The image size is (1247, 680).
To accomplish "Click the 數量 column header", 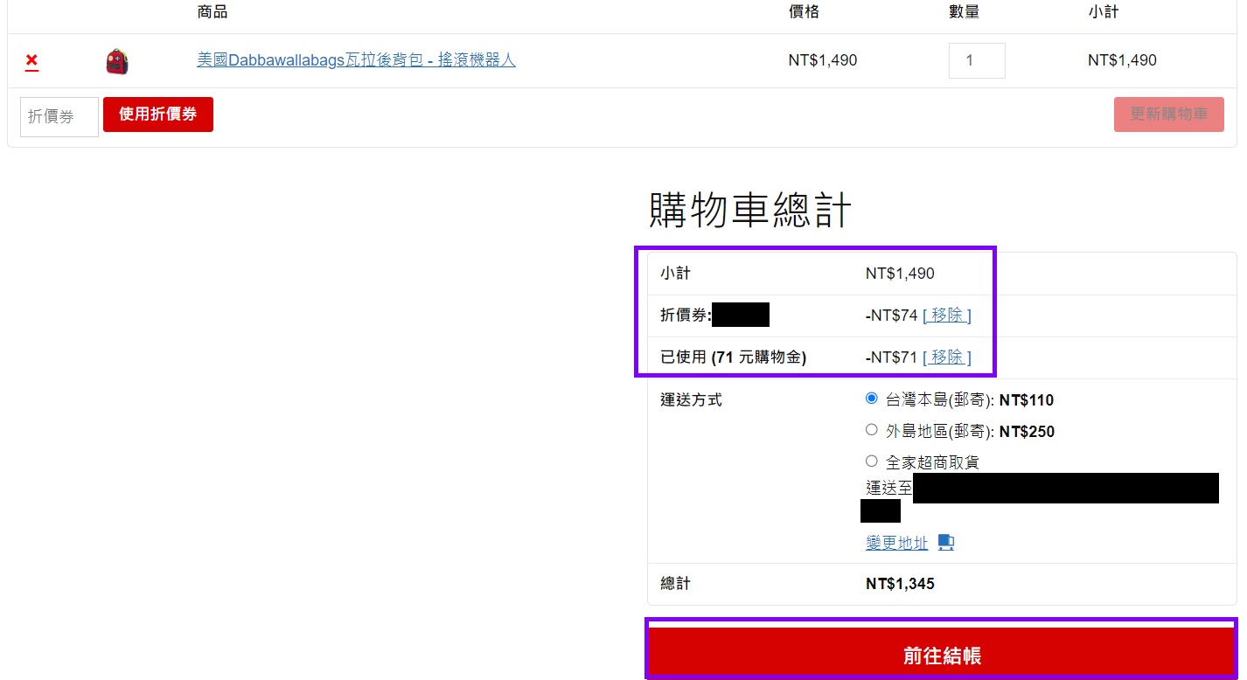I will tap(964, 12).
